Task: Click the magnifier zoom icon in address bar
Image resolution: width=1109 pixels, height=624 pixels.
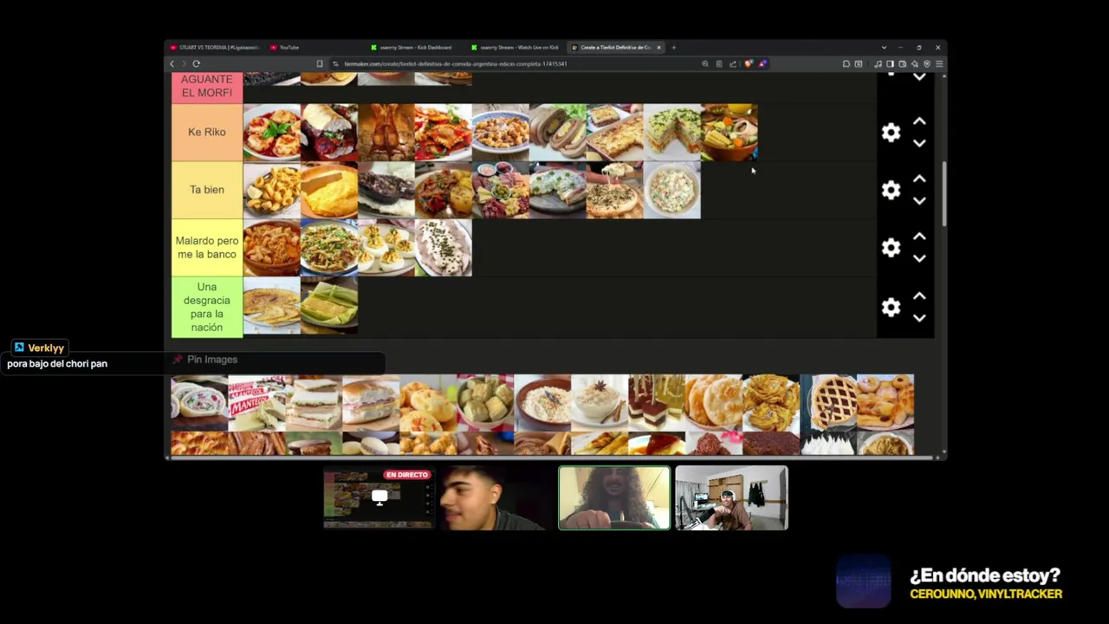Action: point(705,63)
